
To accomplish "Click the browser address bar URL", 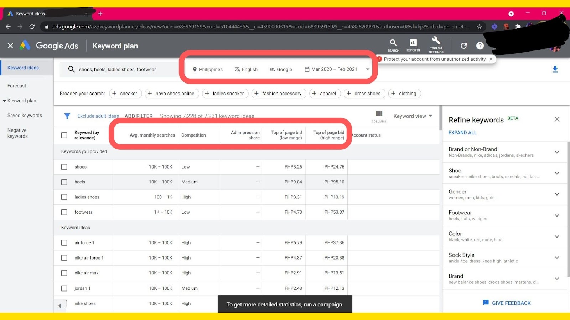I will tap(261, 27).
